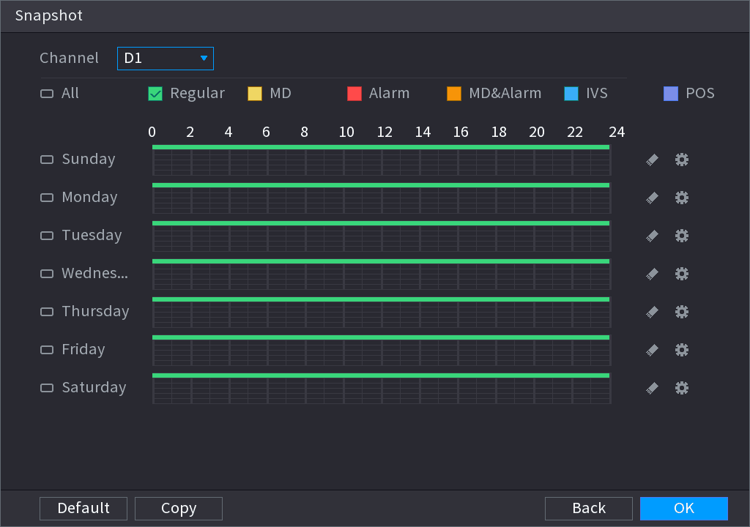
Task: Open the gear settings for Friday
Action: click(682, 350)
